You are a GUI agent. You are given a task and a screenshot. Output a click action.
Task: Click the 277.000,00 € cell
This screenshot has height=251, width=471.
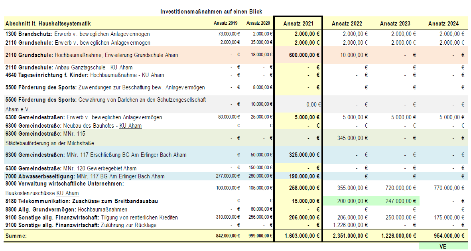pyautogui.click(x=228, y=176)
